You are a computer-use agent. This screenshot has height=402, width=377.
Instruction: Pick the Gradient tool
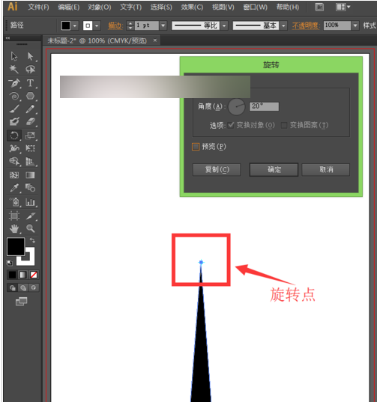30,175
